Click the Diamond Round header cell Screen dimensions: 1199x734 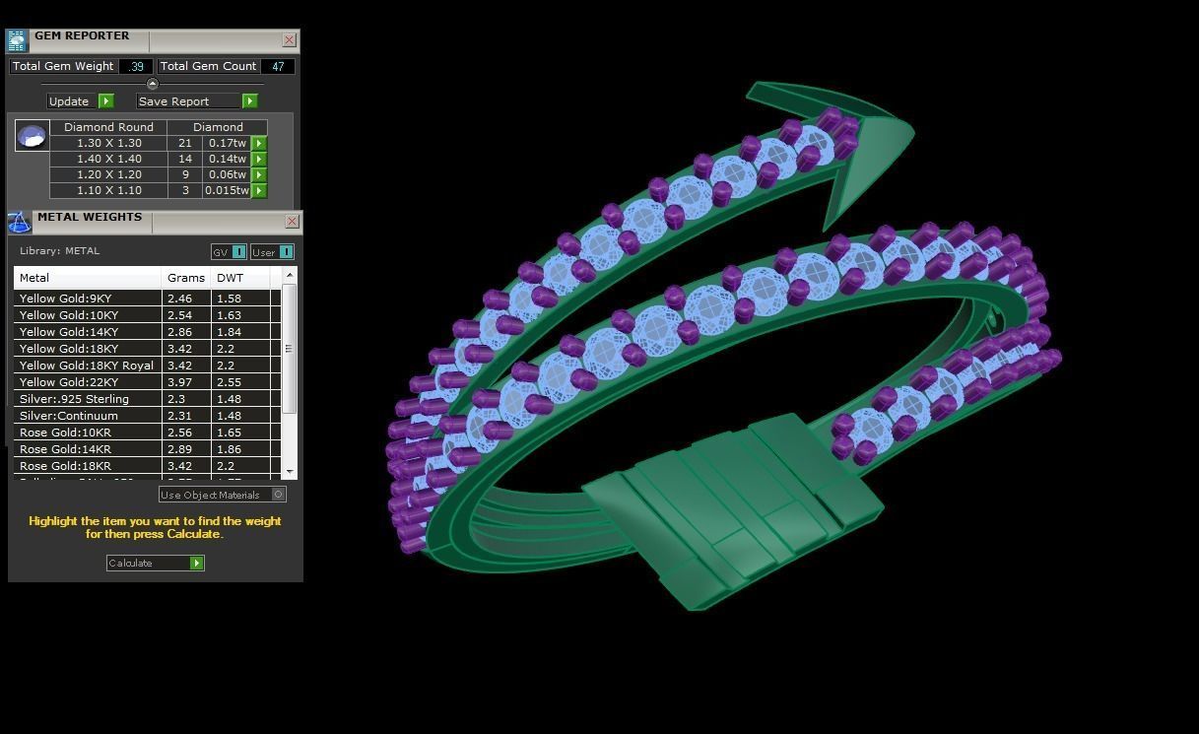click(x=108, y=127)
